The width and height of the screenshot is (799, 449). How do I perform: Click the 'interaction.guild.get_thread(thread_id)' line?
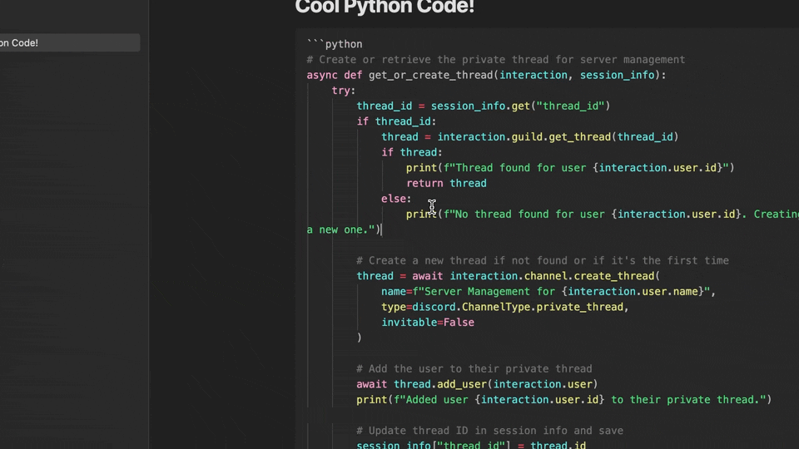[x=530, y=137]
